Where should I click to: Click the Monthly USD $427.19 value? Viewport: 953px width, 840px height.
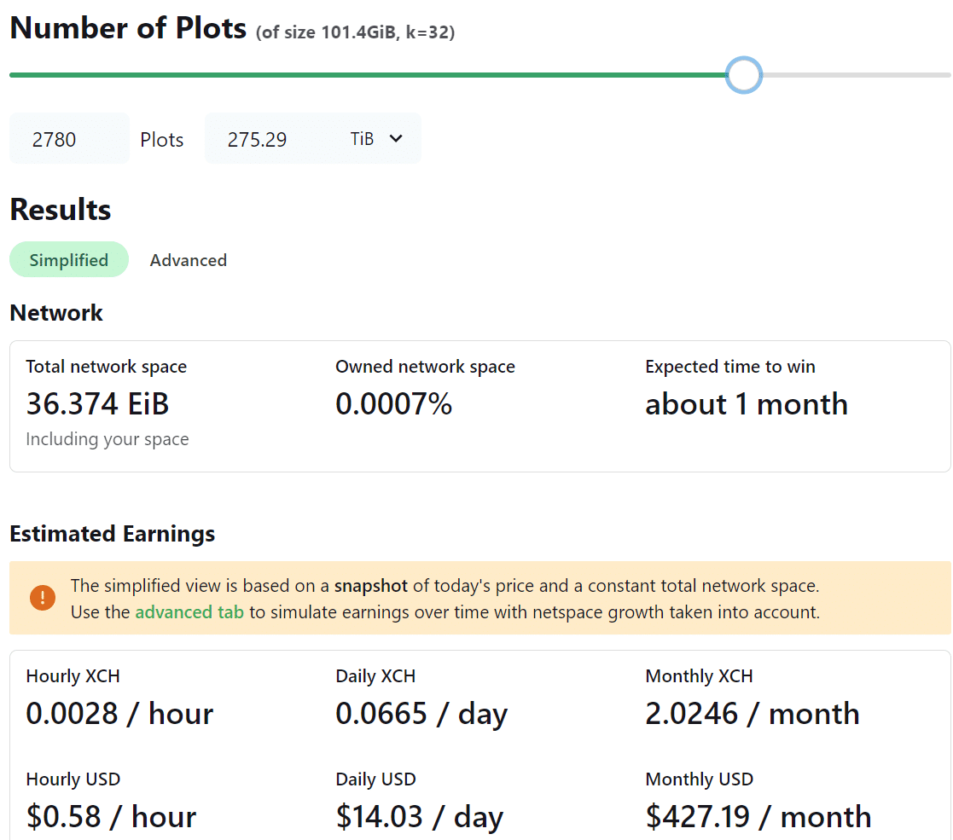click(758, 816)
